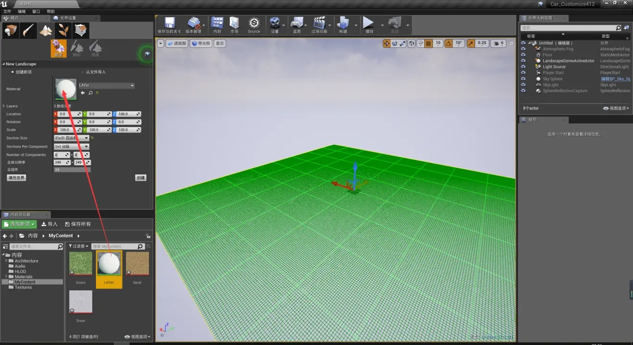Open Cinematics (过场动画) toolbar button
633x345 pixels.
coord(319,25)
